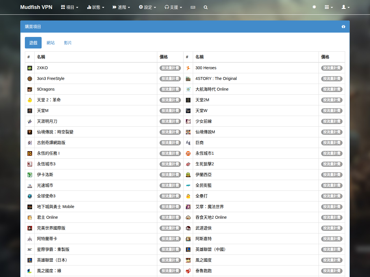Click the 天堂 2：革命 icon
This screenshot has width=370, height=277.
pyautogui.click(x=30, y=100)
